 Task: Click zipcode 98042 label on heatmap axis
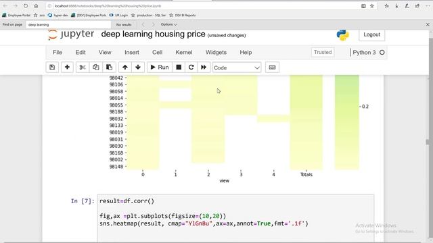(116, 78)
